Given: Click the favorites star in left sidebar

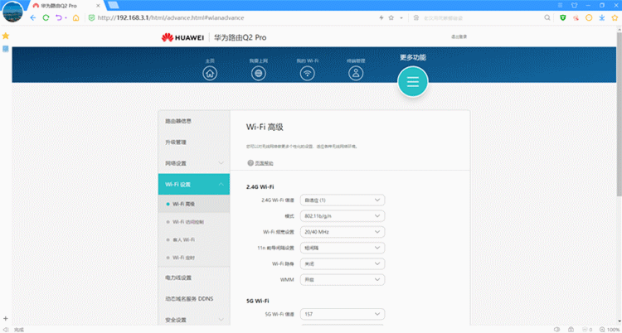Looking at the screenshot, I should pyautogui.click(x=5, y=36).
